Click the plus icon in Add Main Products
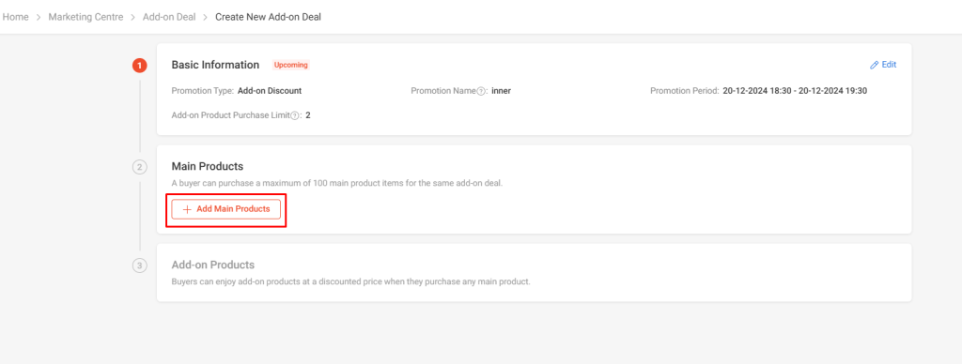 (x=187, y=209)
